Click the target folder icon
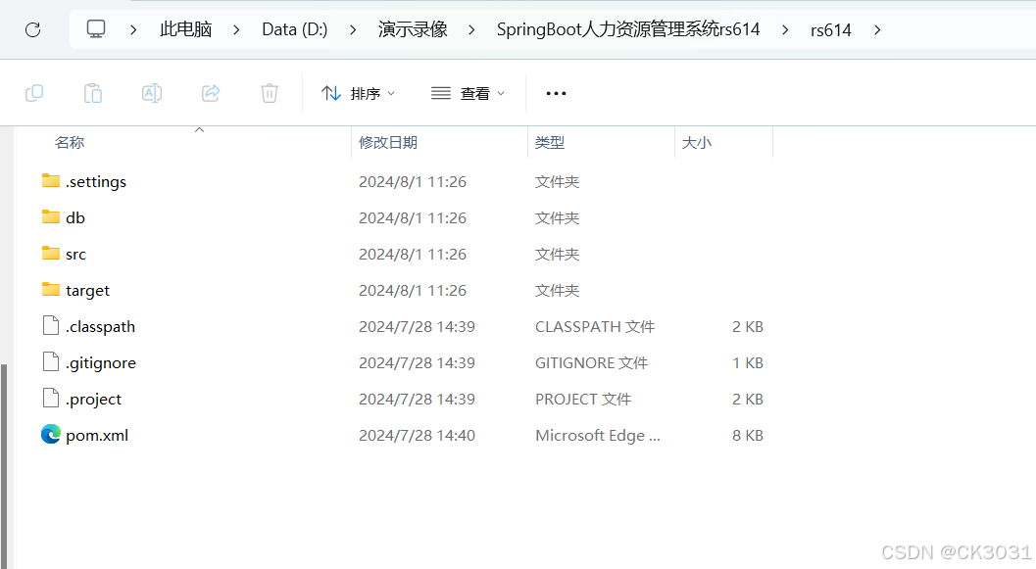The image size is (1036, 569). tap(51, 290)
